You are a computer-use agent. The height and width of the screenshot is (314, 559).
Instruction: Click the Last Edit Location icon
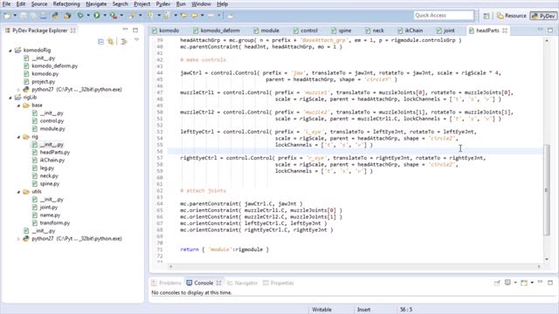[184, 16]
